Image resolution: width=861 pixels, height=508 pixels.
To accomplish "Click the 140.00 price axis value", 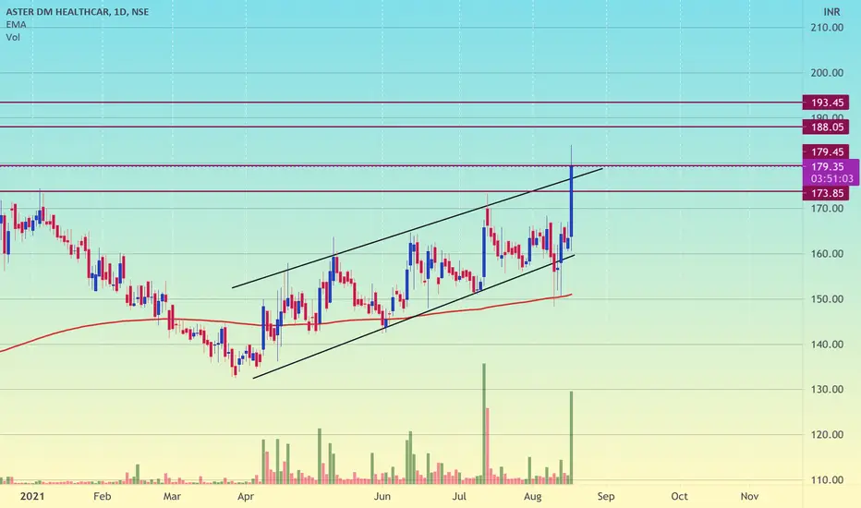I will click(827, 345).
